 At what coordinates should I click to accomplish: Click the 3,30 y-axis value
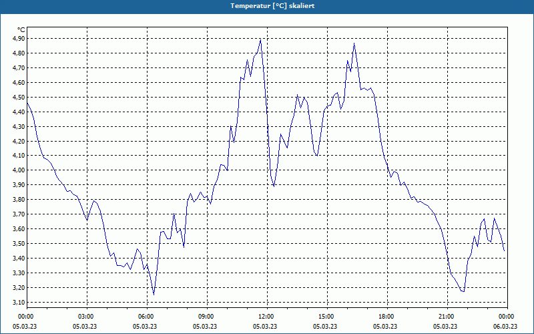click(19, 273)
